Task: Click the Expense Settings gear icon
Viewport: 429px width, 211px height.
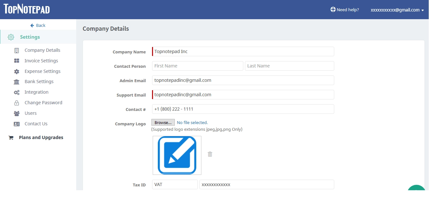Action: tap(17, 72)
